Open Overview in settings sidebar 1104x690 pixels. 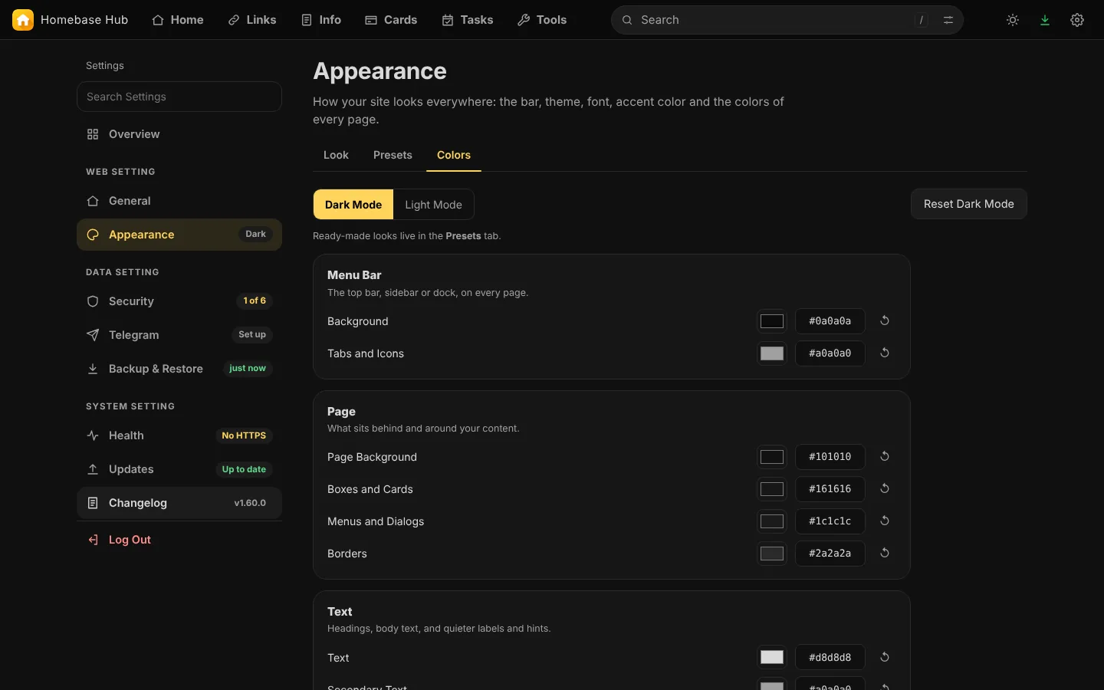point(179,134)
